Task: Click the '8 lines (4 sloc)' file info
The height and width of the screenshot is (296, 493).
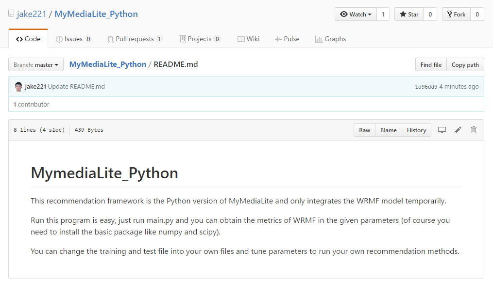Action: tap(39, 130)
